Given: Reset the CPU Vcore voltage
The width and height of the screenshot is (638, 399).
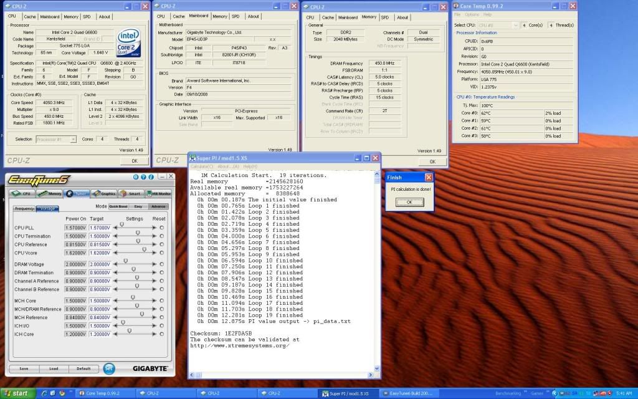Looking at the screenshot, I should pyautogui.click(x=161, y=253).
